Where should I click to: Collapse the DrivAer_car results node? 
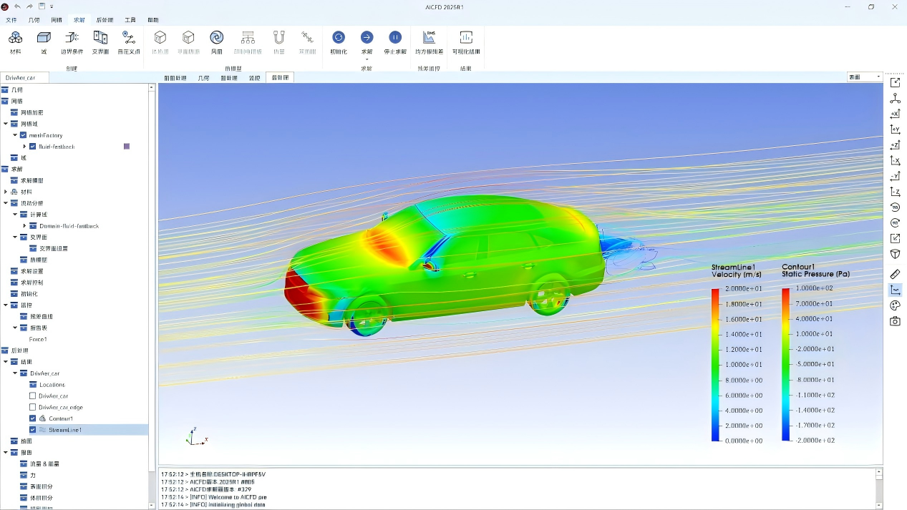15,373
